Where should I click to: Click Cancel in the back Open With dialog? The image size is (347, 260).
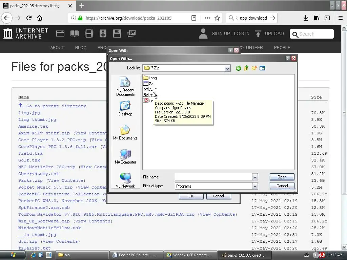click(x=218, y=196)
